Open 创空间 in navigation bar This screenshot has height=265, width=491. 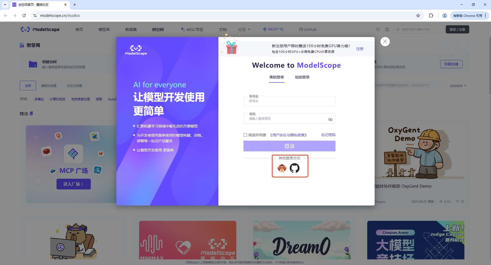[158, 29]
